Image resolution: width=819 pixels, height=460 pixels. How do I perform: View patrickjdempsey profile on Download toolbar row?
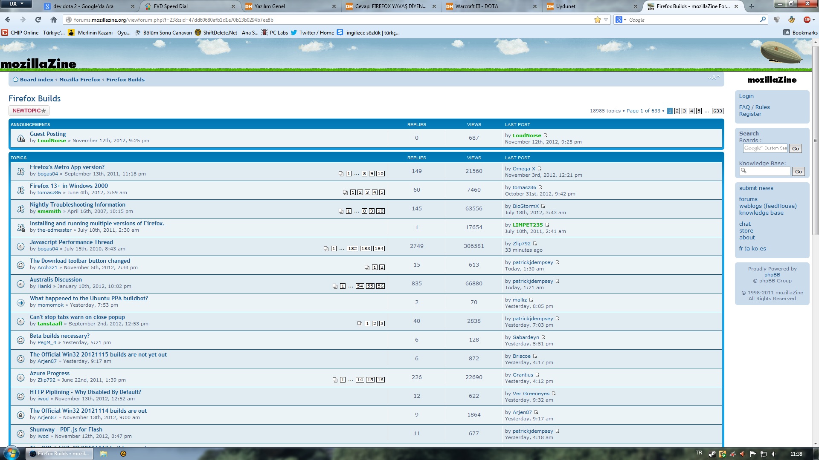pyautogui.click(x=533, y=262)
